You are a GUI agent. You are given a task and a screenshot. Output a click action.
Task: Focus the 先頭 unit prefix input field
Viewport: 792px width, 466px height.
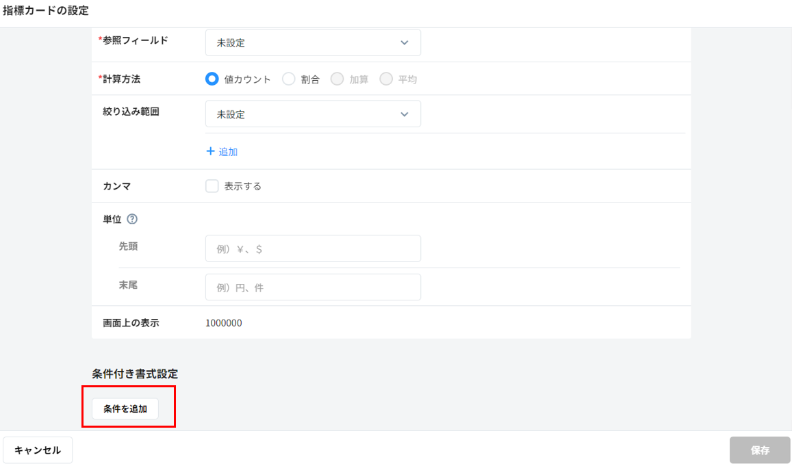pos(313,249)
